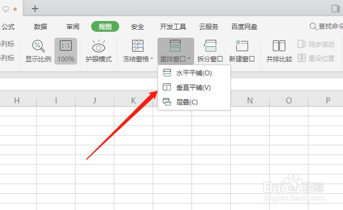Choose 垂直平铺(V) from the menu

pos(194,87)
